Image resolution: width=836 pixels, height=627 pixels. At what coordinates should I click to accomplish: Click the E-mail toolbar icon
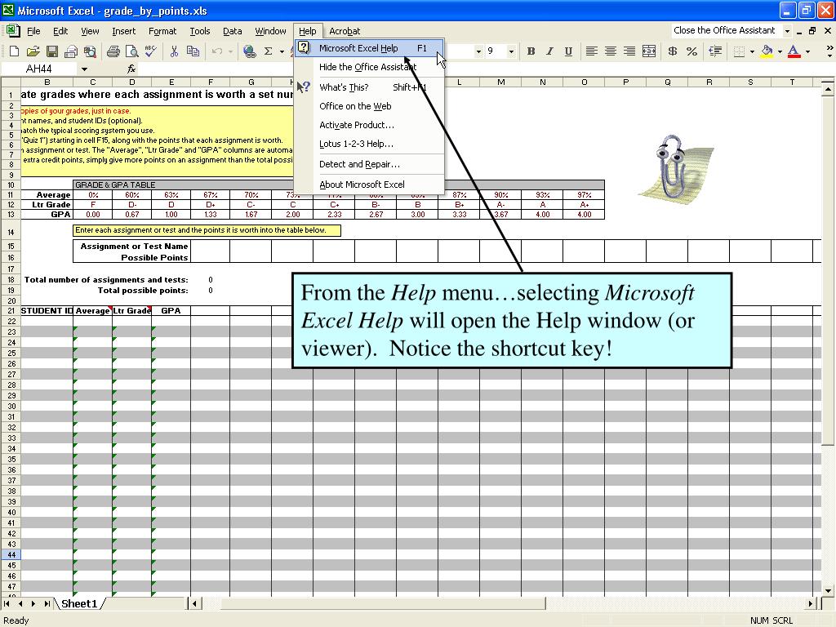(71, 51)
